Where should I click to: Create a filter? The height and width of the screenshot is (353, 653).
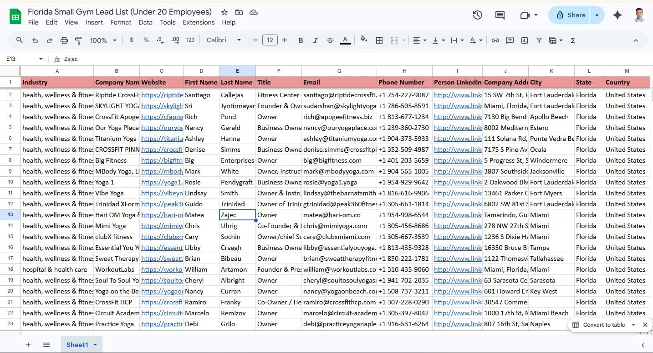coord(539,40)
